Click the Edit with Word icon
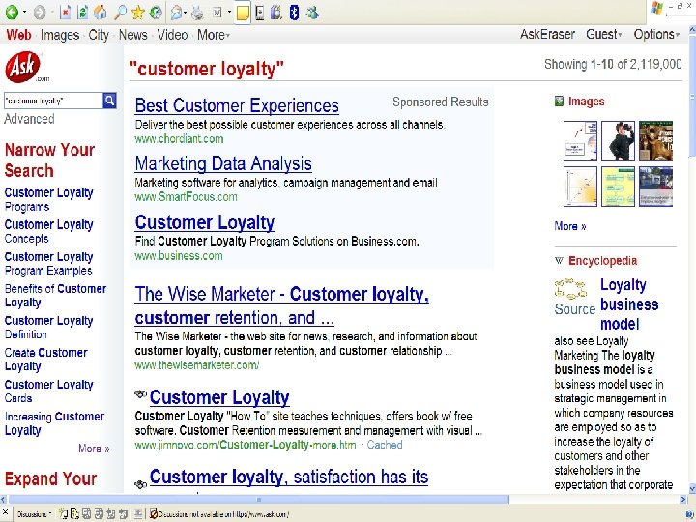Screen dimensions: 696x522 click(x=217, y=13)
